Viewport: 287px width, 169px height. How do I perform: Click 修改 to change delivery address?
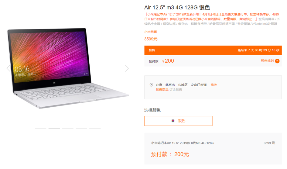coord(214,85)
